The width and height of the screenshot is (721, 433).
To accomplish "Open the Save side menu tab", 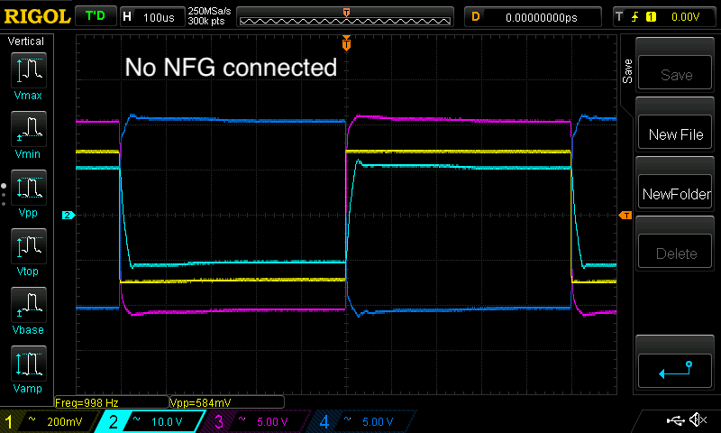I will point(627,71).
